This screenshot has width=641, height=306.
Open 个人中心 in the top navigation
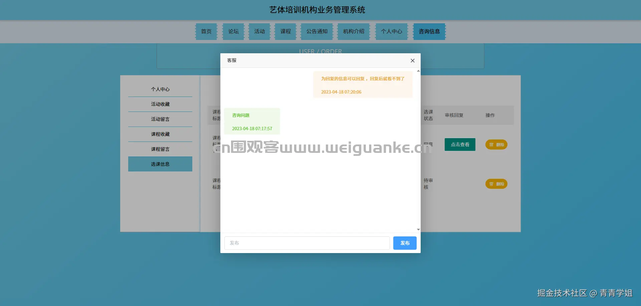coord(392,31)
